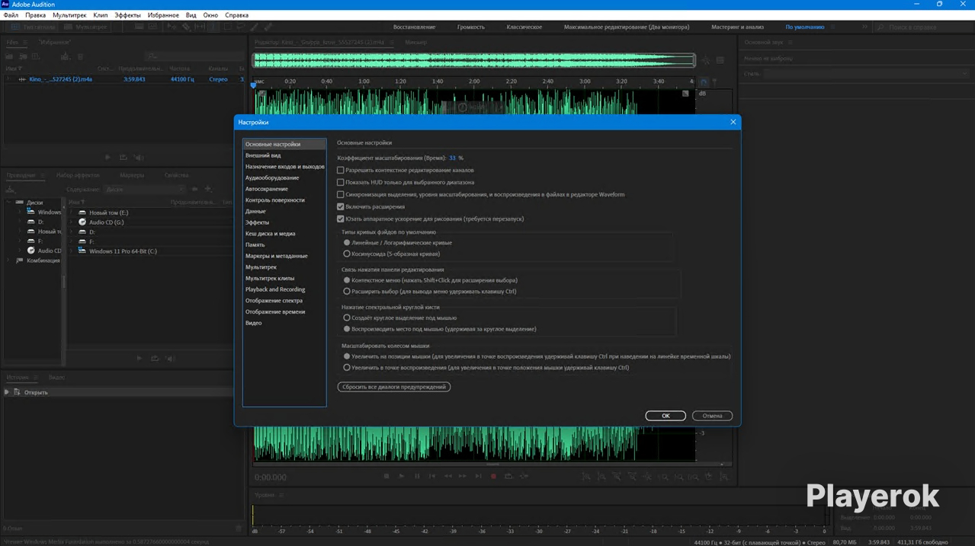Uncheck hardware acceleration checkbox for drawing
975x546 pixels.
pos(341,219)
